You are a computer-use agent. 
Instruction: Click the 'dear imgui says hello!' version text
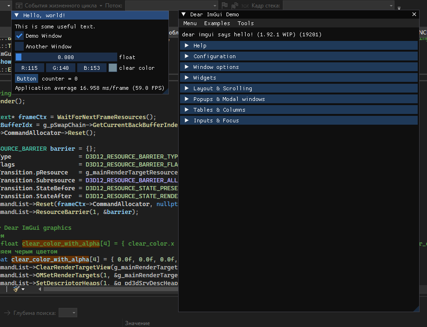click(x=252, y=34)
